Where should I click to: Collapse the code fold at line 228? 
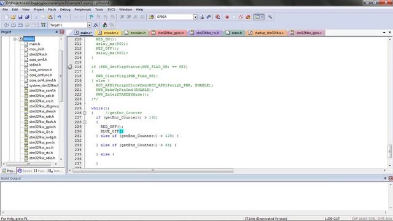coord(85,122)
